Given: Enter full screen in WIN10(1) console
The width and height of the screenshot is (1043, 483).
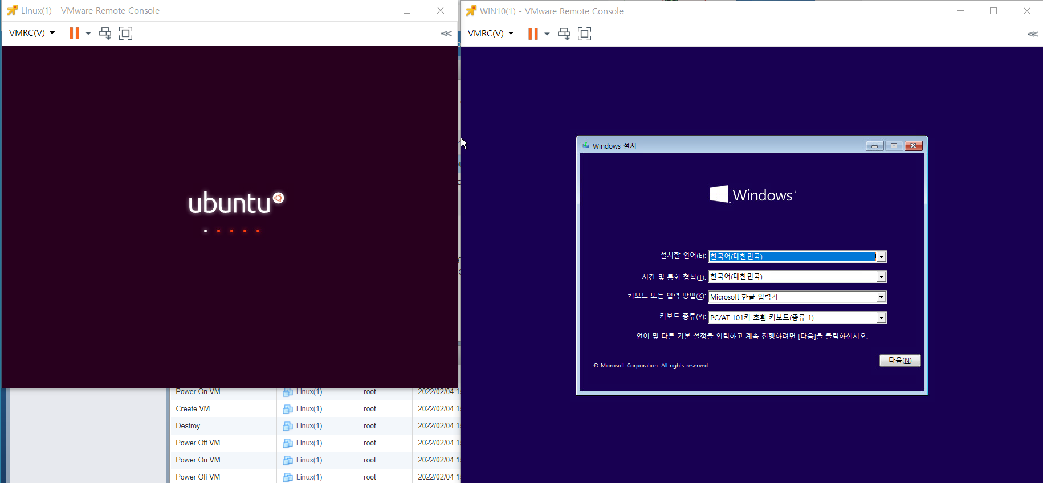Looking at the screenshot, I should tap(584, 34).
